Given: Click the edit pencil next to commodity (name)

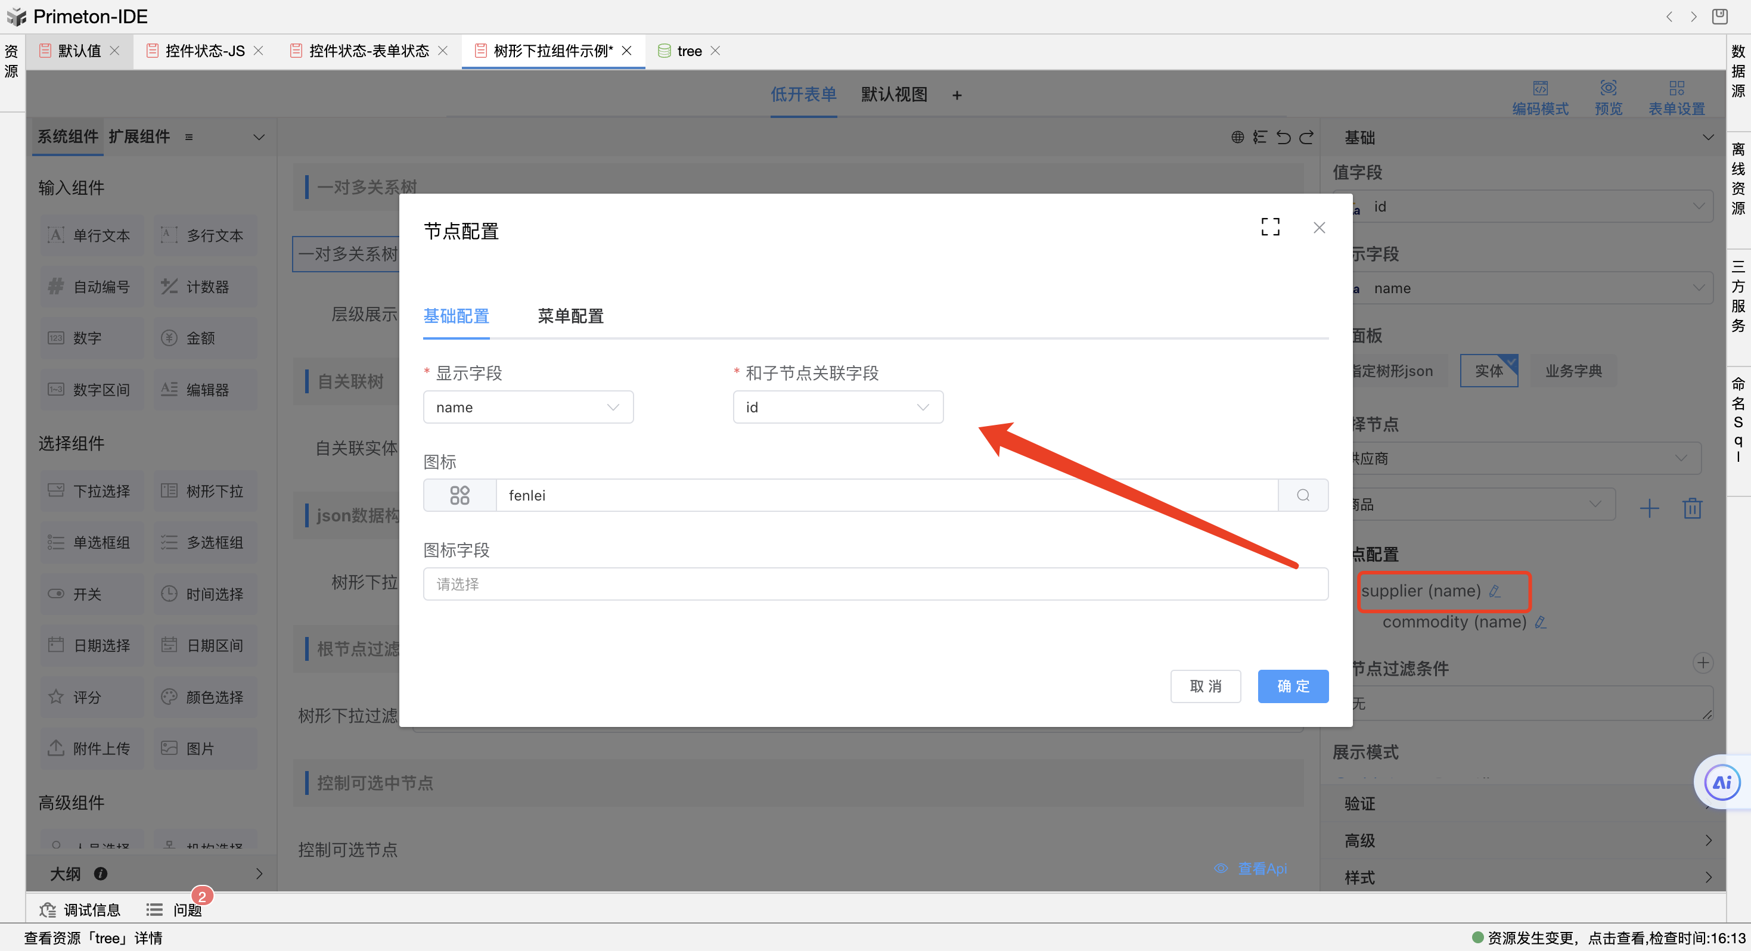Looking at the screenshot, I should pos(1540,622).
